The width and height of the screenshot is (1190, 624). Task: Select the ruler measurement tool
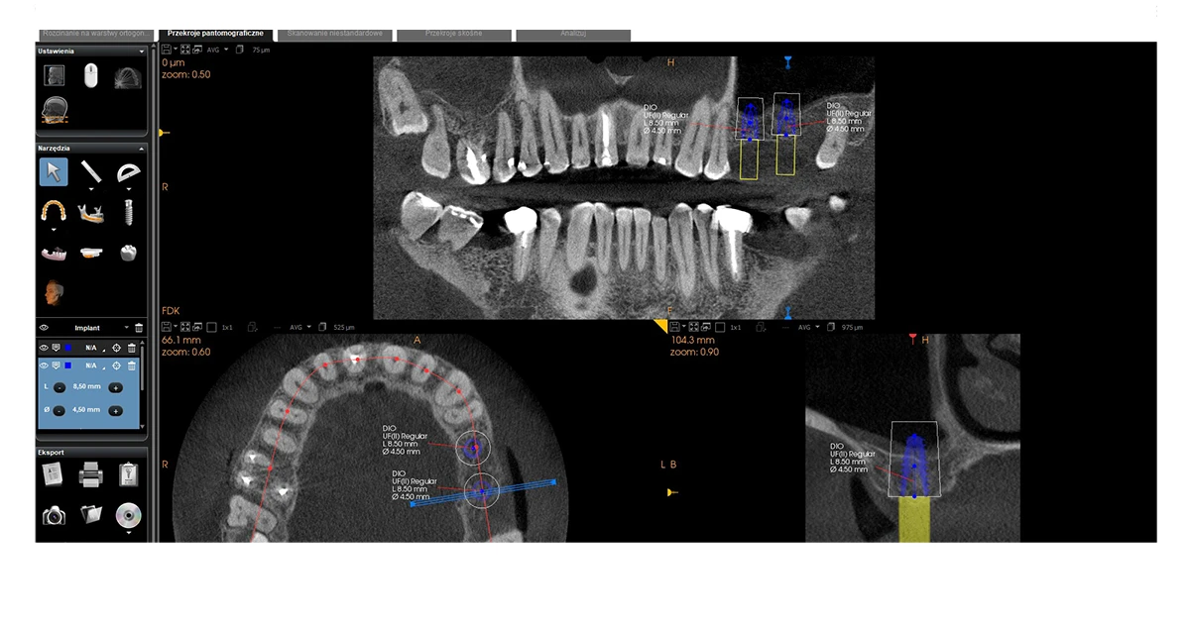click(x=91, y=171)
